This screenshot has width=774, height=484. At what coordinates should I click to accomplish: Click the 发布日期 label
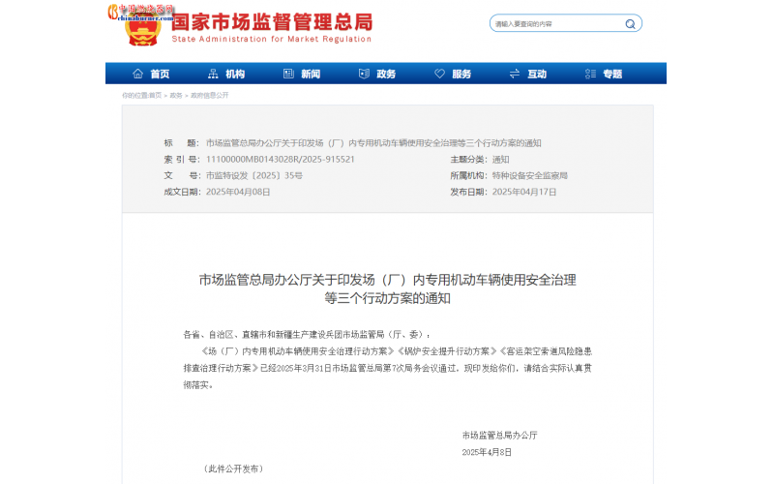pos(468,192)
